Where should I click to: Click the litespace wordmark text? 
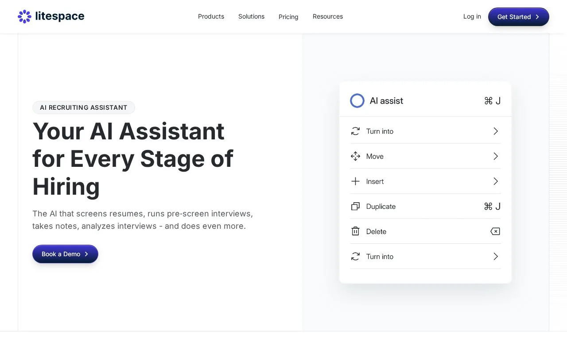[59, 16]
